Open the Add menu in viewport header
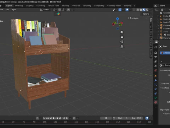Viewport: 170px width, 128px height. point(7,10)
